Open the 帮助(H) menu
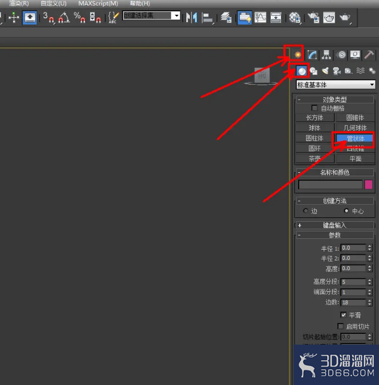379x385 pixels. 140,3
